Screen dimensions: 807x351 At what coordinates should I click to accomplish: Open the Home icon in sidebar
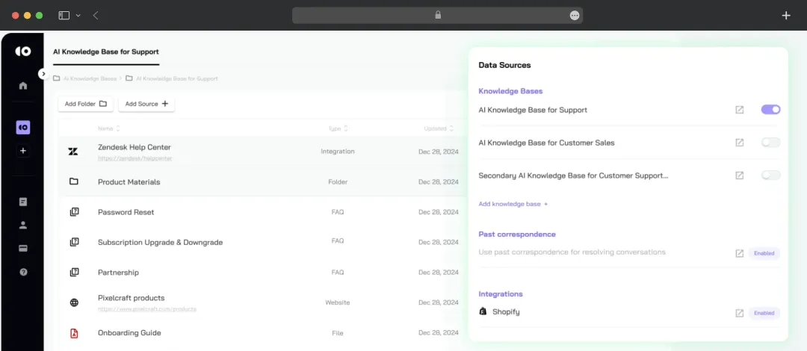23,85
